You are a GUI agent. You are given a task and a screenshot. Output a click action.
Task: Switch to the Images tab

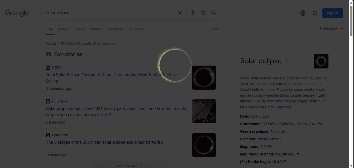64,29
